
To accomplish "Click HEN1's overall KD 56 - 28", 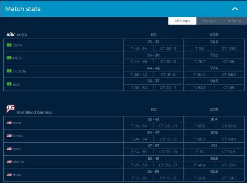I will pyautogui.click(x=153, y=55).
